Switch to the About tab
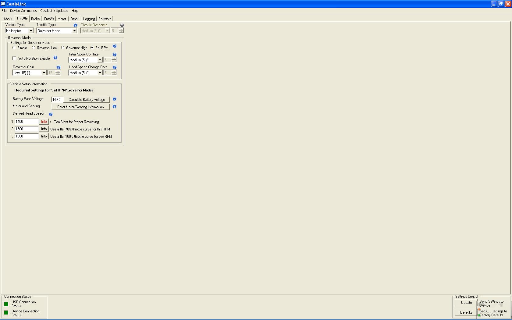This screenshot has width=512, height=320. 8,19
